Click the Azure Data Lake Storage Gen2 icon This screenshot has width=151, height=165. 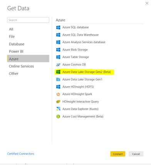[x=58, y=72]
